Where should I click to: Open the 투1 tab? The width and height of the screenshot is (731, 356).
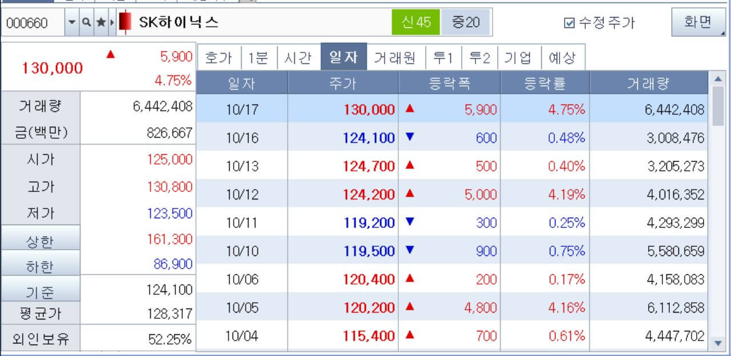coord(444,58)
